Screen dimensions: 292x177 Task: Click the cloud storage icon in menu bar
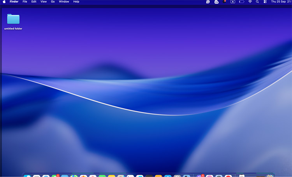click(216, 2)
